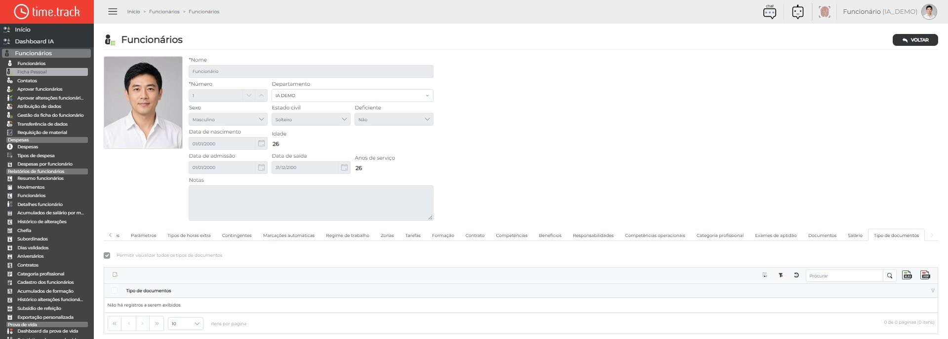Click the refresh grid icon
Viewport: 948px width, 339px height.
796,275
